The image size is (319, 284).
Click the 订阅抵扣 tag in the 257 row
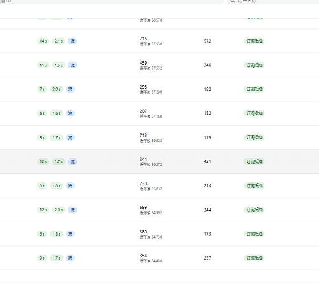pos(254,258)
